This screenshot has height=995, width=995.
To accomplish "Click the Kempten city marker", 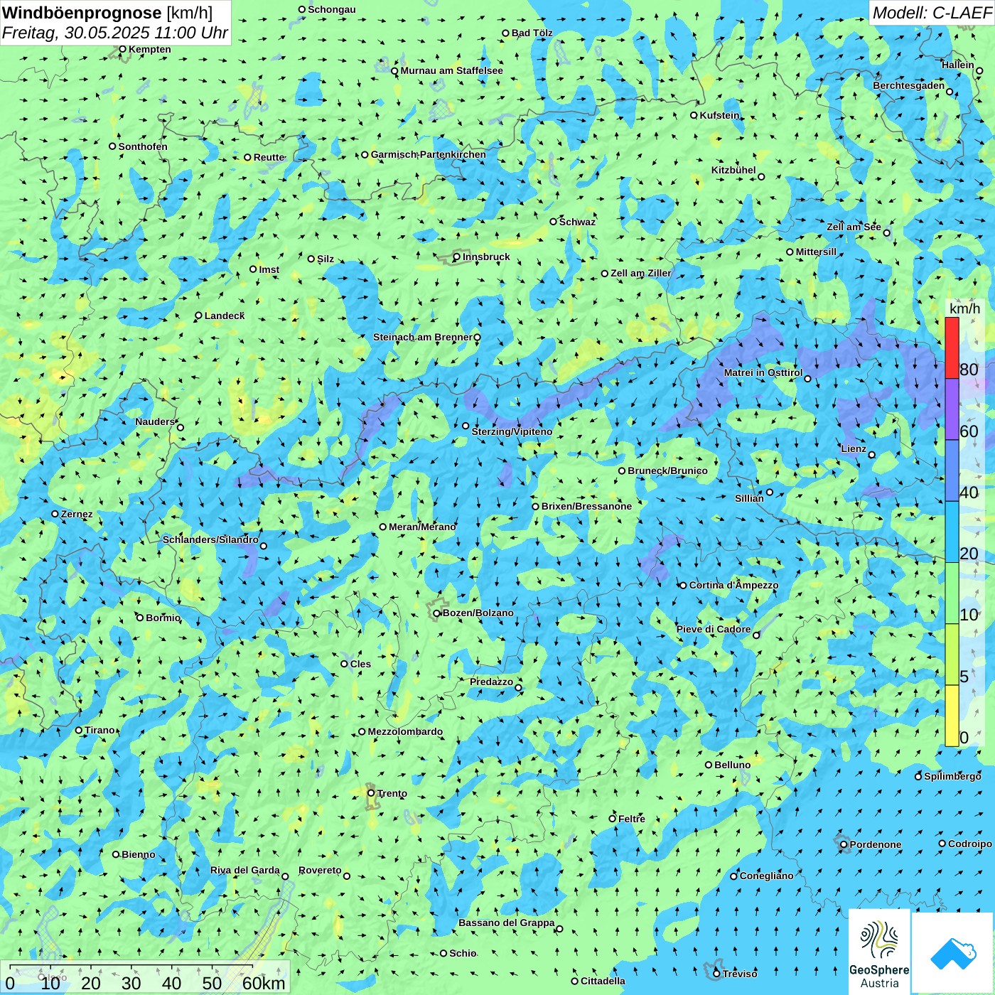I will coord(122,49).
